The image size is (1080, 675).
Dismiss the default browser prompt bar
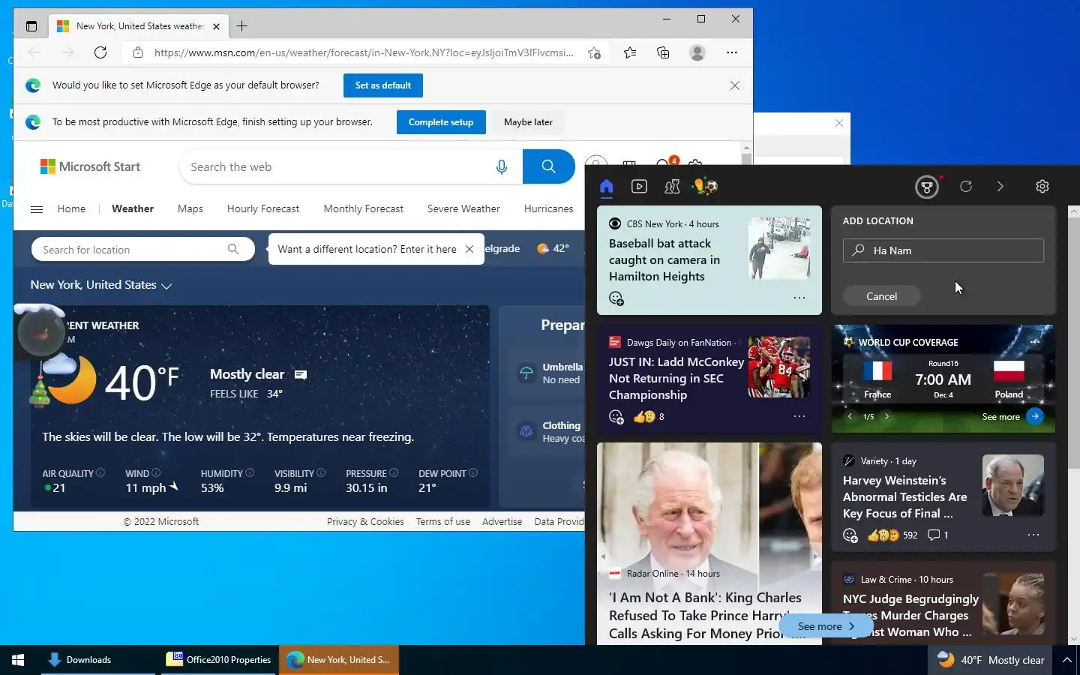pyautogui.click(x=735, y=85)
